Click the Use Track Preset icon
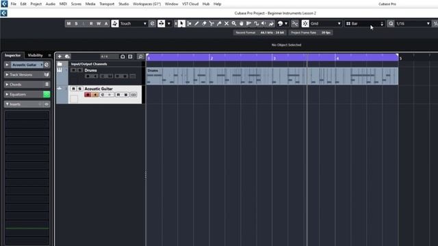The width and height of the screenshot is (438, 246). tap(67, 57)
